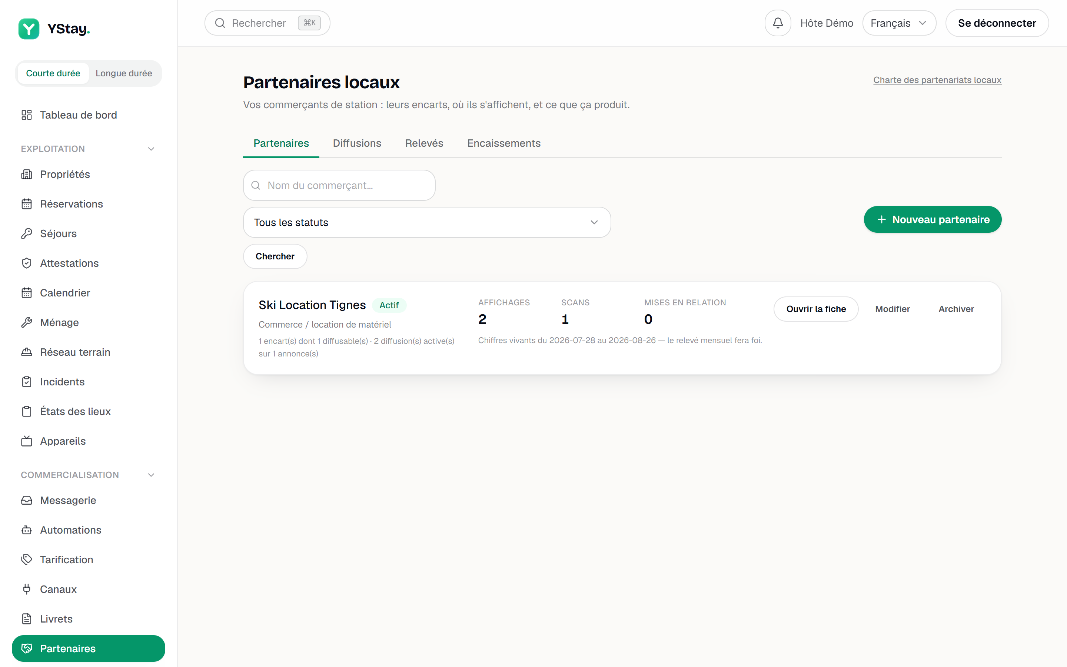Screen dimensions: 1067x667
Task: Open the notifications bell
Action: [778, 23]
